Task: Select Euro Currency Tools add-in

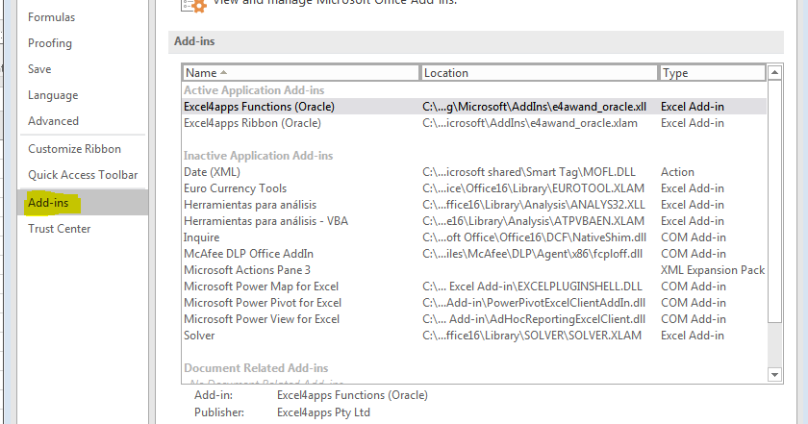Action: [474, 188]
